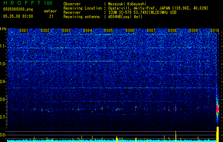Click the Receiving Location label
This screenshot has width=223, height=142.
pyautogui.click(x=83, y=8)
